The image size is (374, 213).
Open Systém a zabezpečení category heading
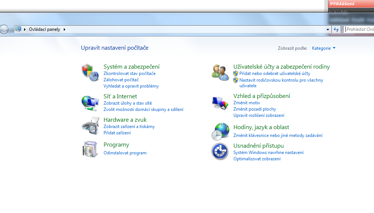click(131, 67)
